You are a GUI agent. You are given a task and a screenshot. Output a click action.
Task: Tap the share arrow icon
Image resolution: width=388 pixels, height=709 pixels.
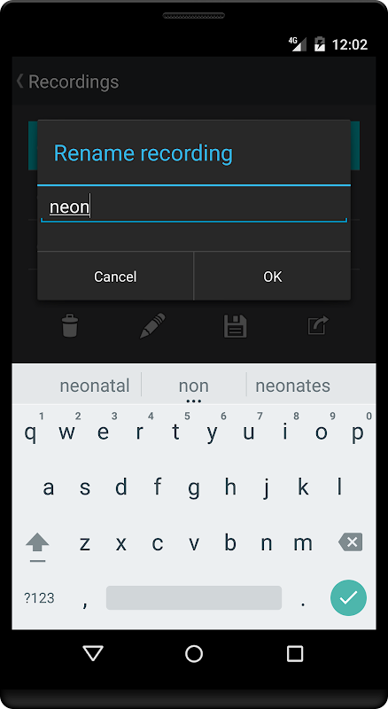click(x=318, y=325)
